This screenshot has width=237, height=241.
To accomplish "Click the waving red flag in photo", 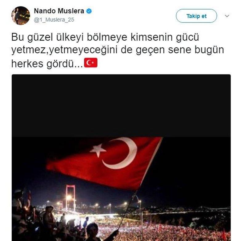I will (x=104, y=163).
